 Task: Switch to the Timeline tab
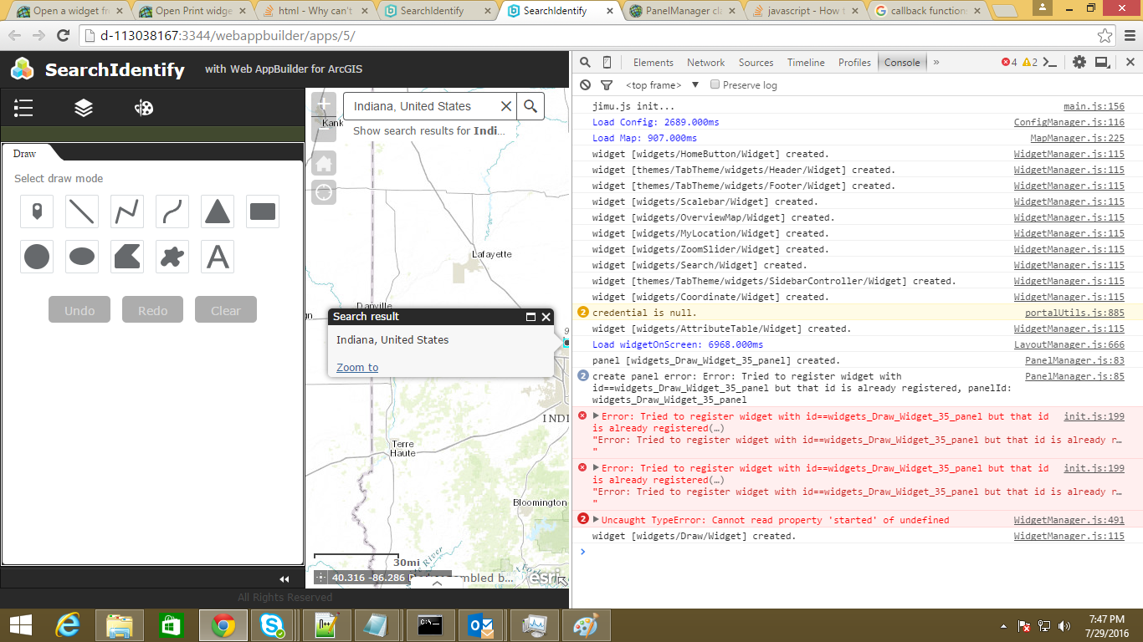[x=806, y=63]
